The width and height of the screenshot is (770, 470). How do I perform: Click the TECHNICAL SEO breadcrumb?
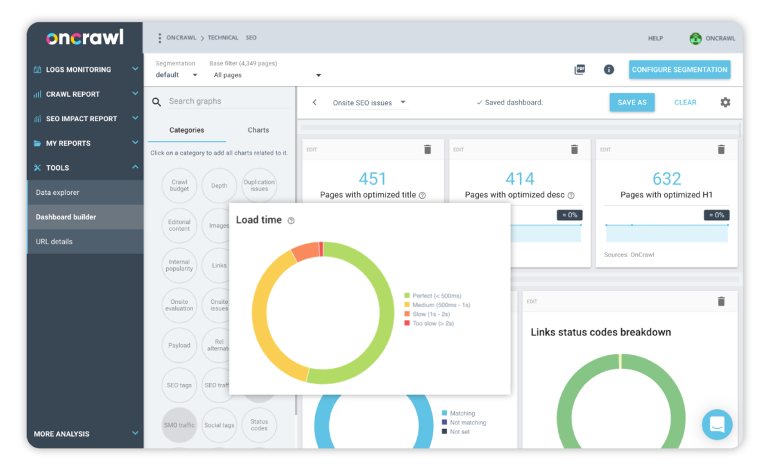pos(232,38)
